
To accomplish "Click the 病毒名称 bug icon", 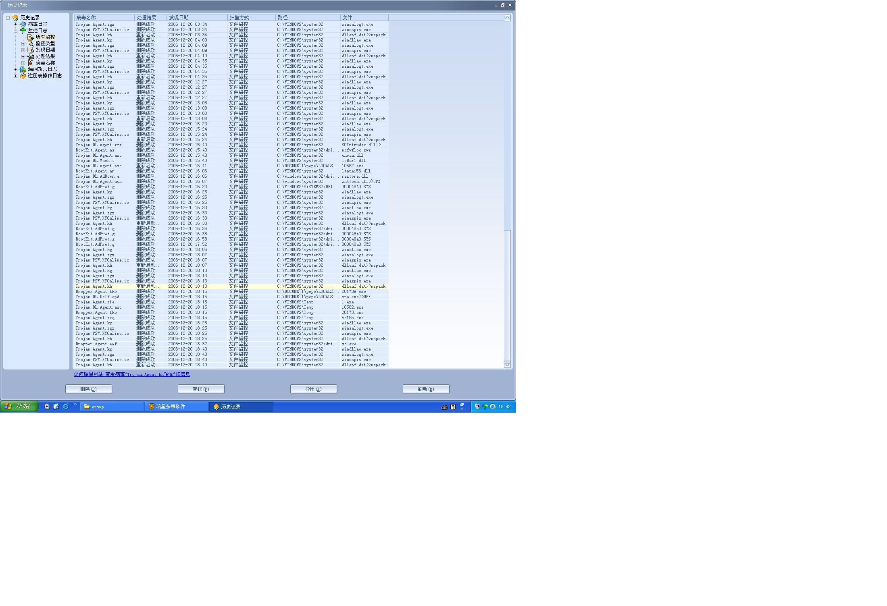I will tap(31, 63).
